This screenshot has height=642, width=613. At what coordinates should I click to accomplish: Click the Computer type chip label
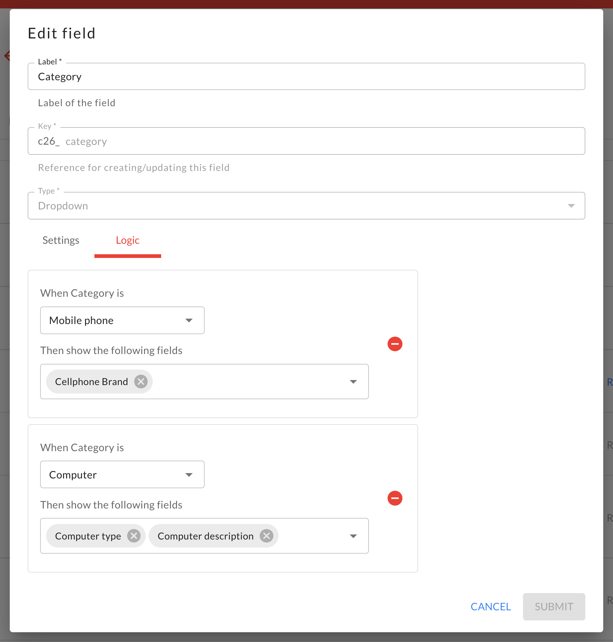click(x=88, y=536)
